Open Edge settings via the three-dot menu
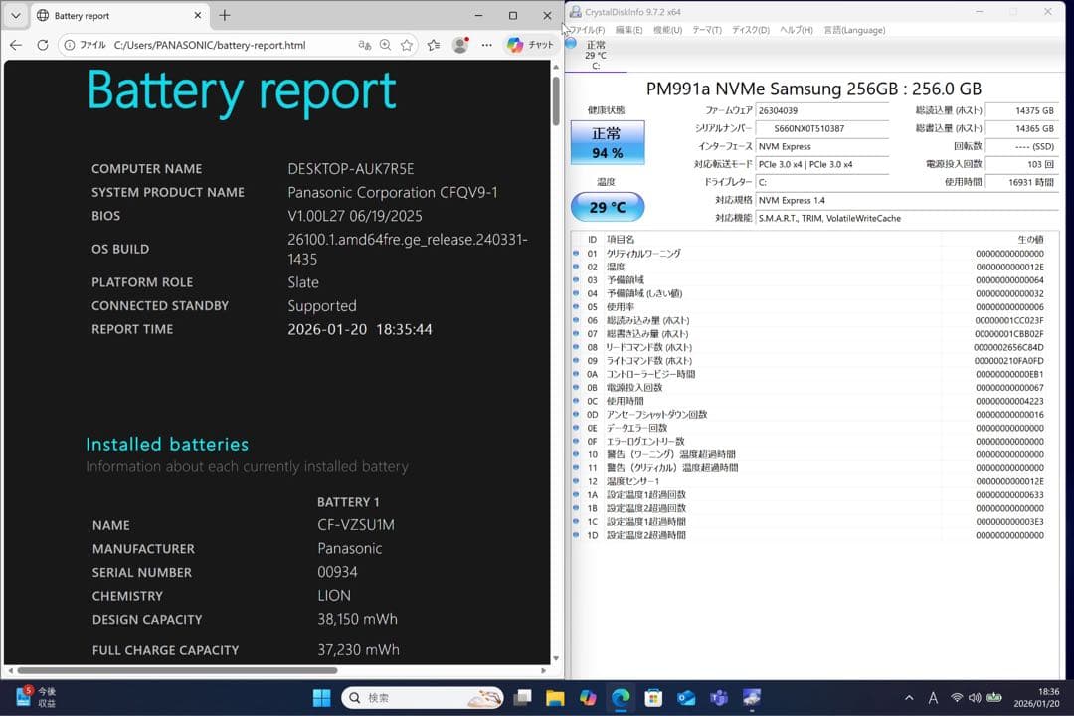Image resolution: width=1074 pixels, height=716 pixels. pos(487,45)
